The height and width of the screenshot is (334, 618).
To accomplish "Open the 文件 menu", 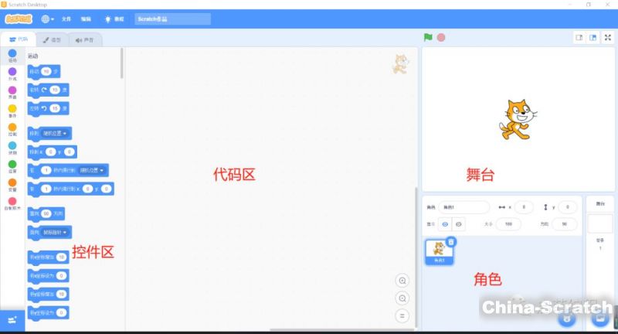I will (66, 19).
